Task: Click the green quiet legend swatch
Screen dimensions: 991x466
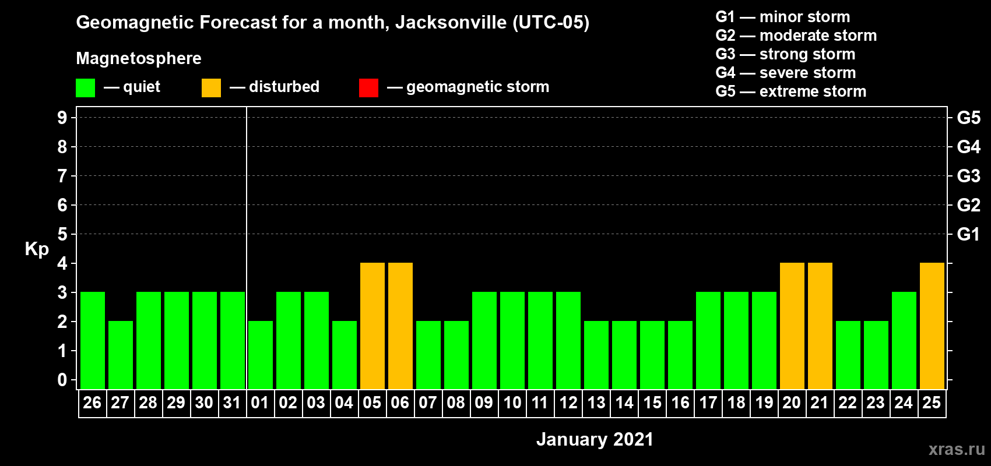Action: pos(86,88)
